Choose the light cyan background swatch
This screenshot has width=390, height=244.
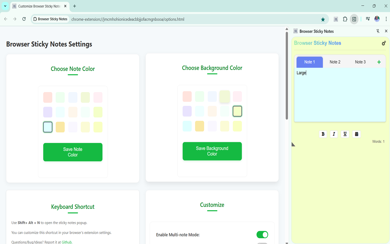187,126
